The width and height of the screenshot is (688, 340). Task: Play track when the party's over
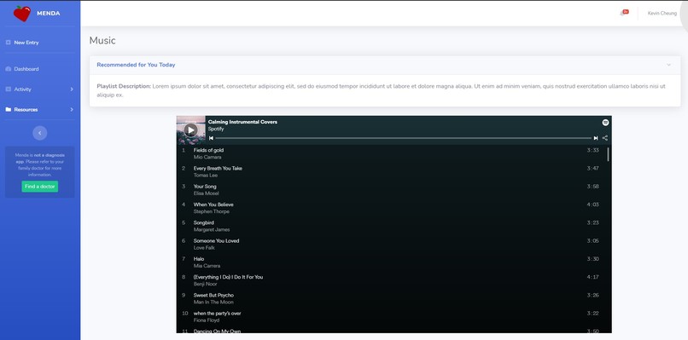point(217,314)
